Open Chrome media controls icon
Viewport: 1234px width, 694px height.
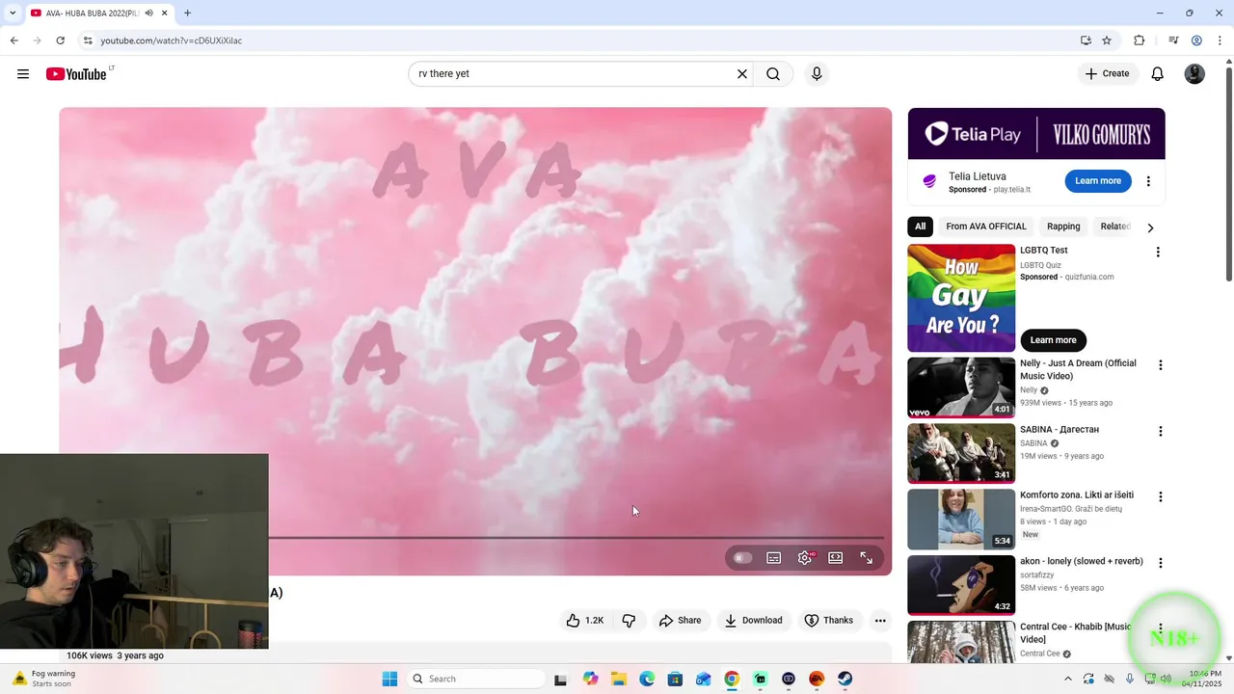click(x=1173, y=40)
